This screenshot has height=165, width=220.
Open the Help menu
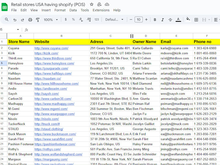117,10
